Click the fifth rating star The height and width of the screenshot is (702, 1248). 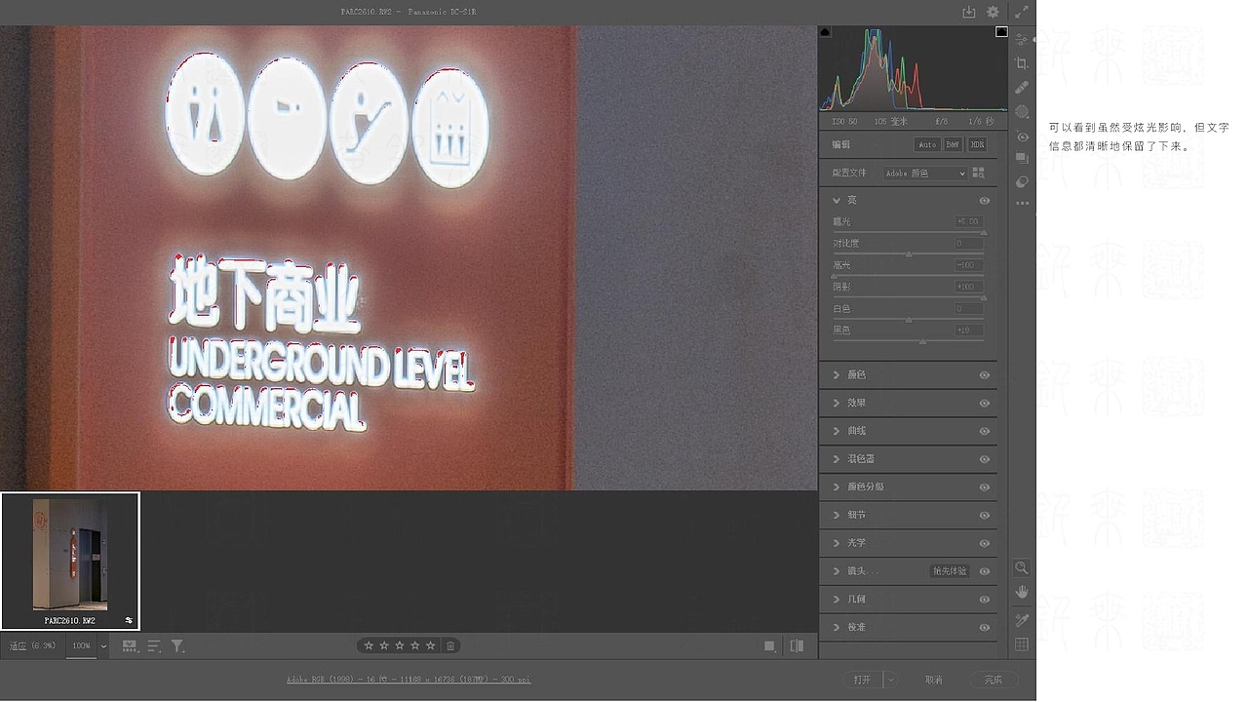[431, 645]
